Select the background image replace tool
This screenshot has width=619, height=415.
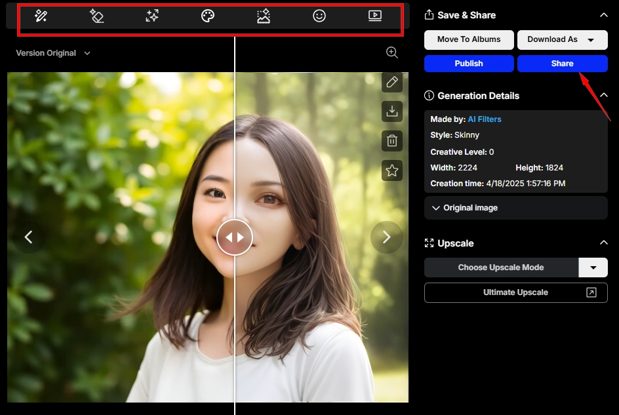264,16
